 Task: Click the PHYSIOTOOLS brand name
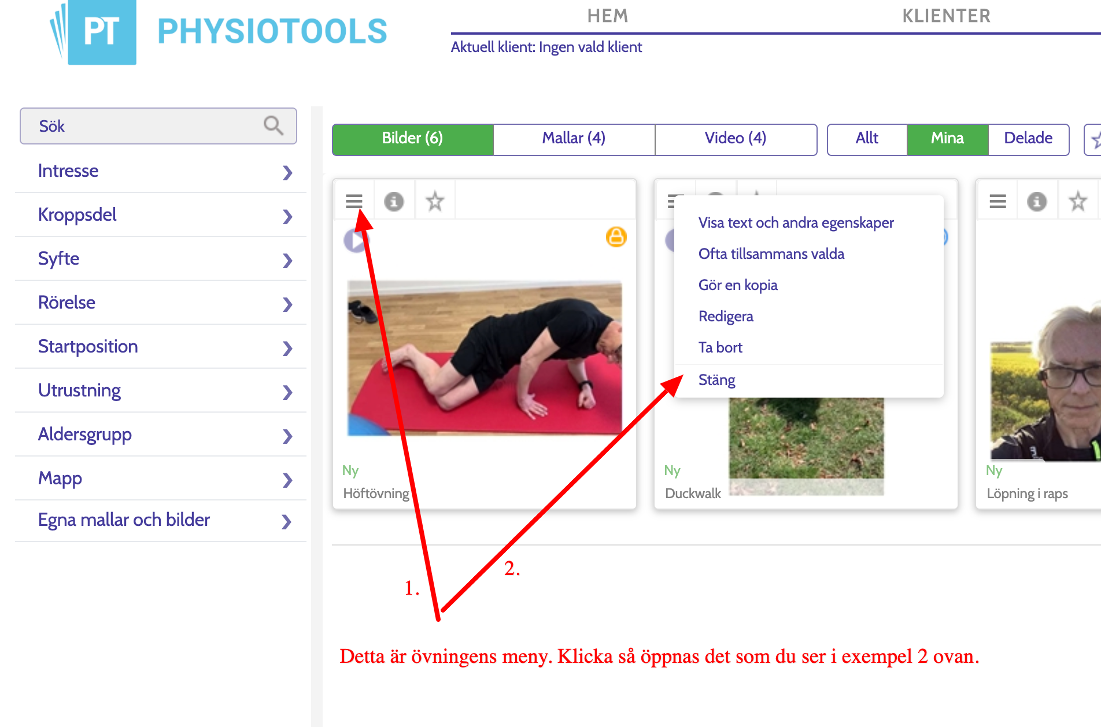point(272,31)
